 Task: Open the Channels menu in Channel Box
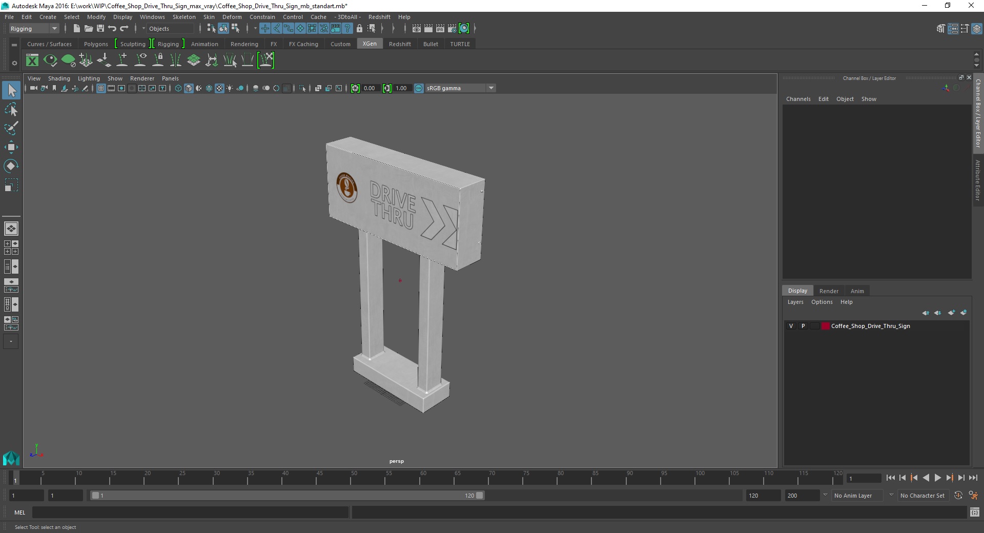coord(798,99)
